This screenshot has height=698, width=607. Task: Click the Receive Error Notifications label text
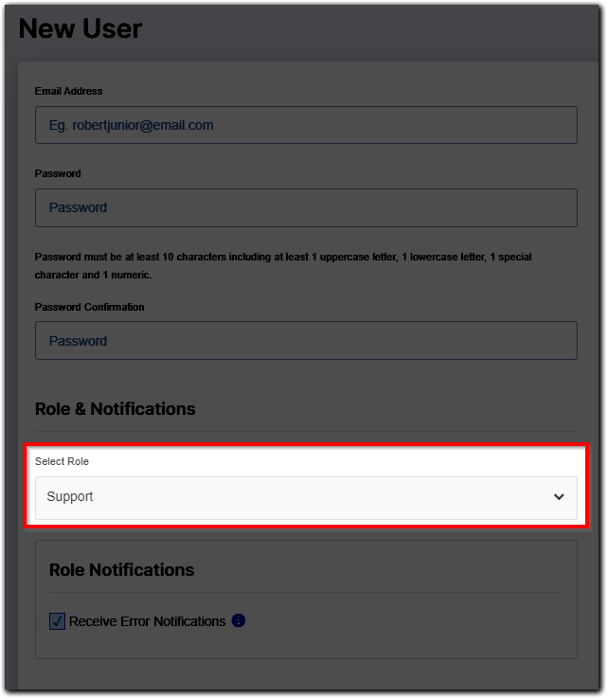pos(147,621)
